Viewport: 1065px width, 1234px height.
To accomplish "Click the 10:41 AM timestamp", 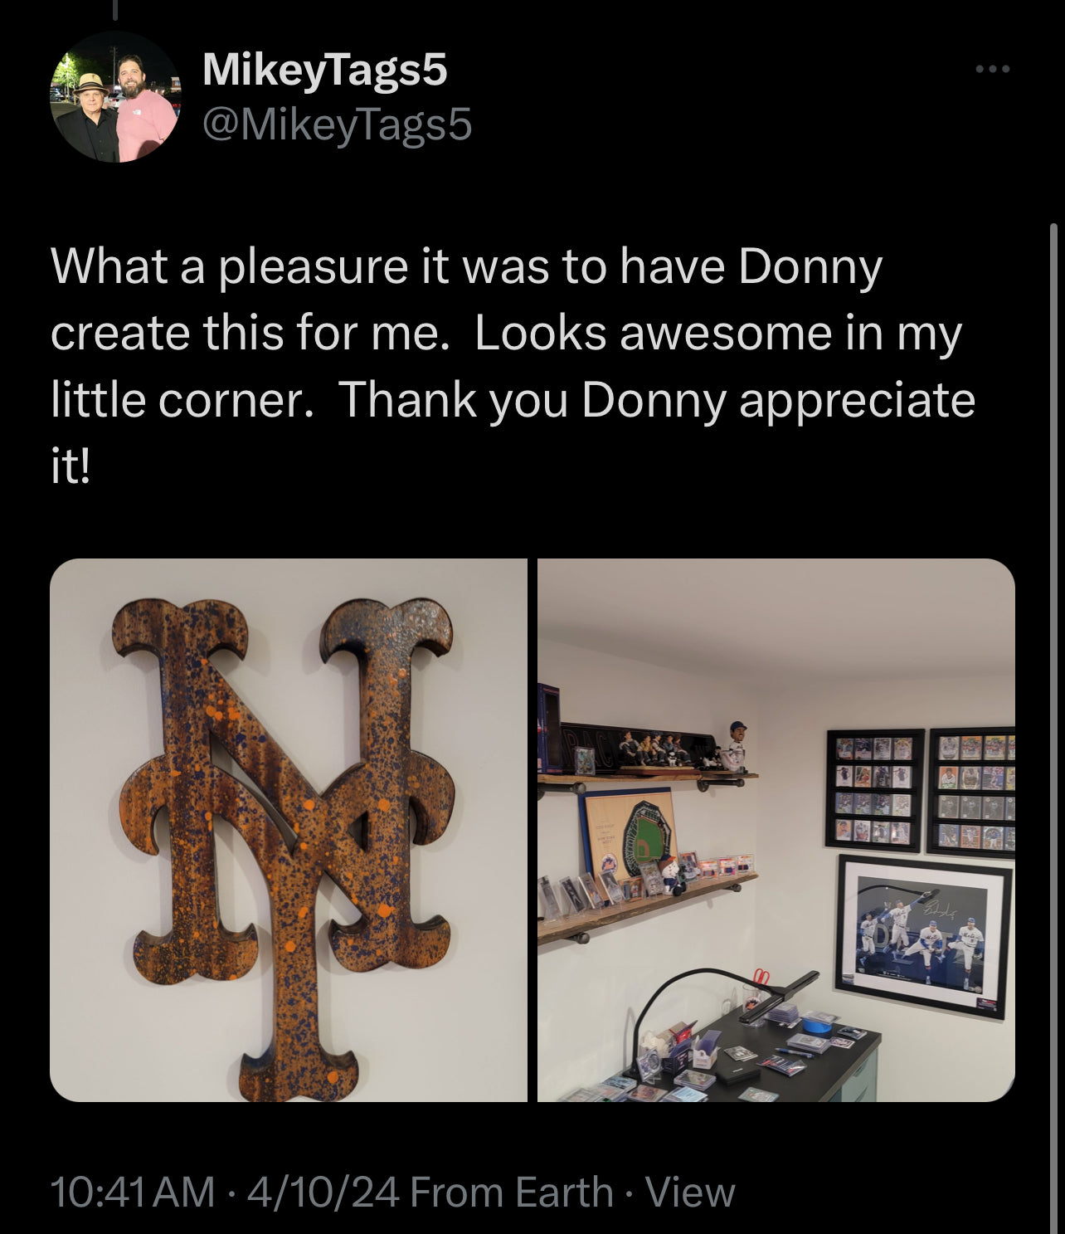I will (133, 1192).
